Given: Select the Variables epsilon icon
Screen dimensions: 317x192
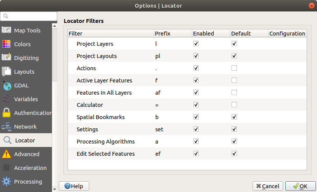Looking at the screenshot, I should click(6, 99).
